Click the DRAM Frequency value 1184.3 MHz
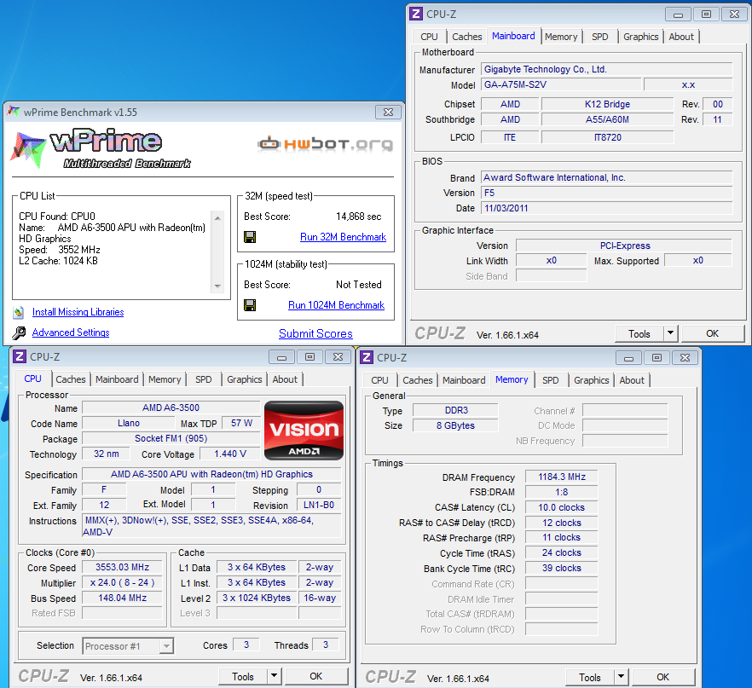 [562, 477]
